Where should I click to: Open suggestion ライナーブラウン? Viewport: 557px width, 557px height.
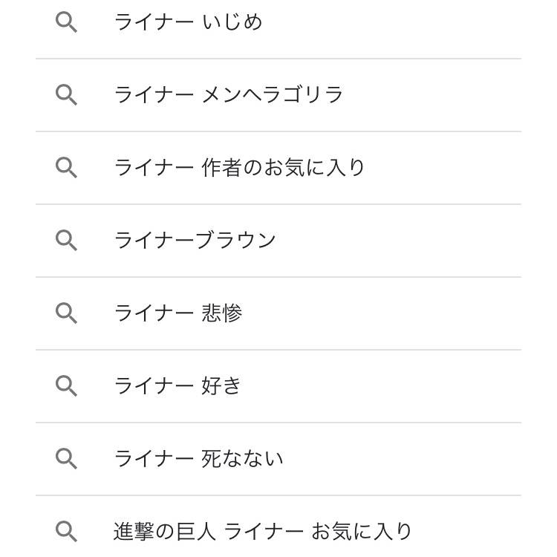(278, 241)
